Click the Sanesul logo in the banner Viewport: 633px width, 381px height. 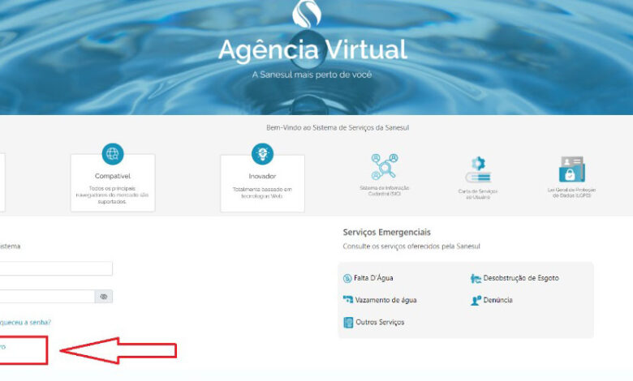[307, 13]
